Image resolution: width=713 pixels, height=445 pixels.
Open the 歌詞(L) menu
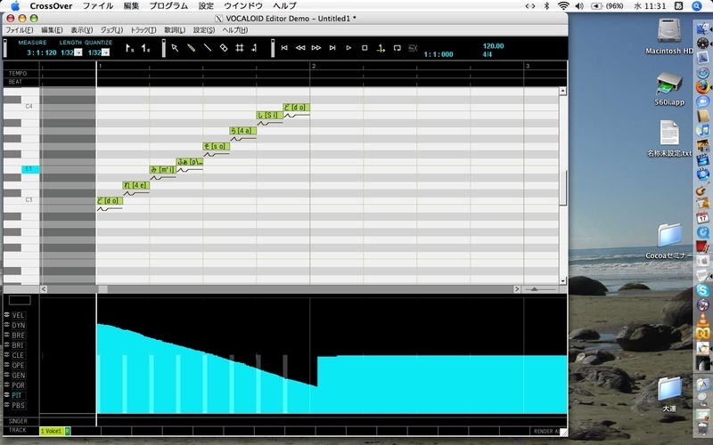[x=175, y=30]
